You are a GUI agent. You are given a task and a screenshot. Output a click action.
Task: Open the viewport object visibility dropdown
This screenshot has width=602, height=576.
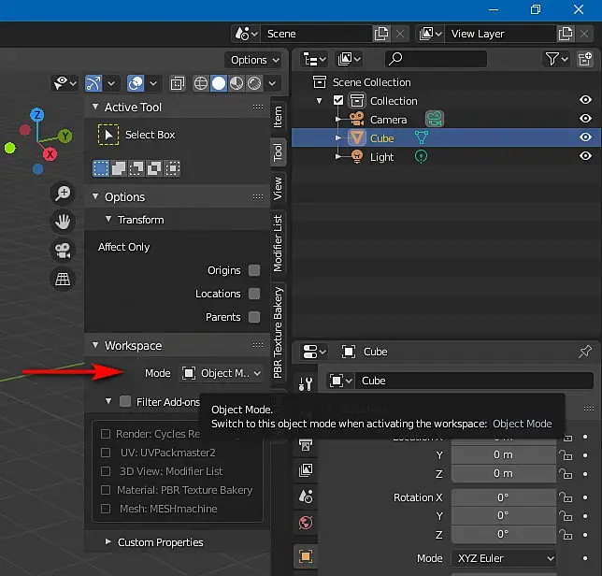pos(64,83)
